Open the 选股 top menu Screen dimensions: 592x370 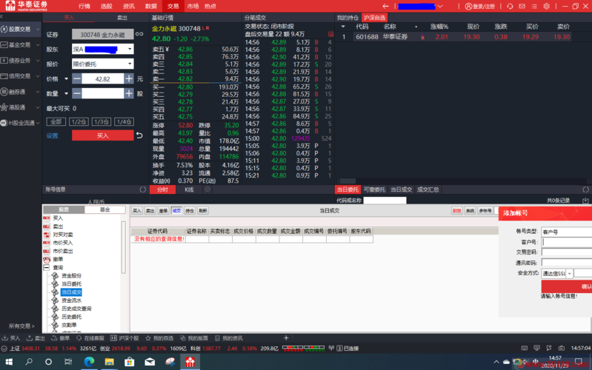coord(107,6)
